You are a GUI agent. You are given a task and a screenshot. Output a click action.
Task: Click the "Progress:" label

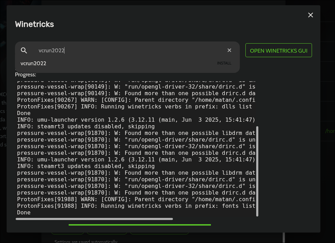click(26, 75)
